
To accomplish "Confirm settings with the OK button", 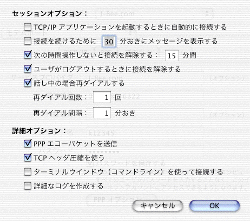I will tap(214, 205).
